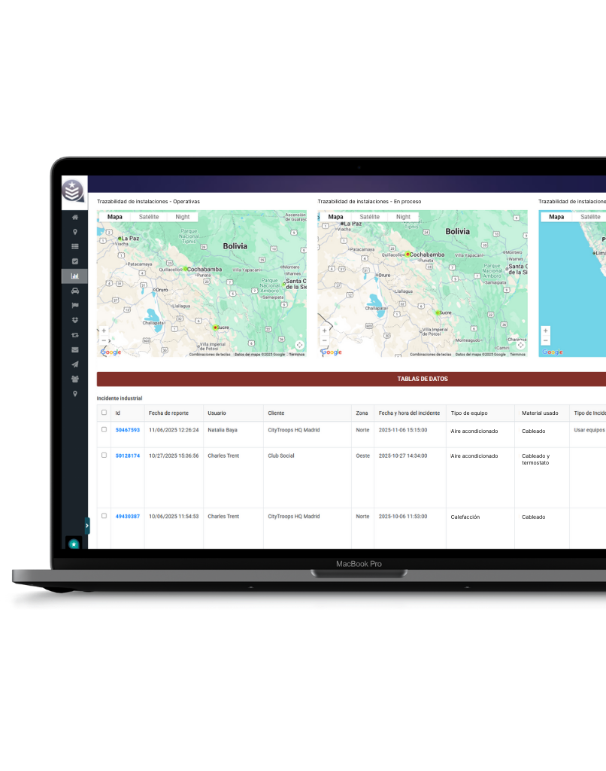Open the envelope messages icon in the sidebar
606x771 pixels.
(75, 350)
